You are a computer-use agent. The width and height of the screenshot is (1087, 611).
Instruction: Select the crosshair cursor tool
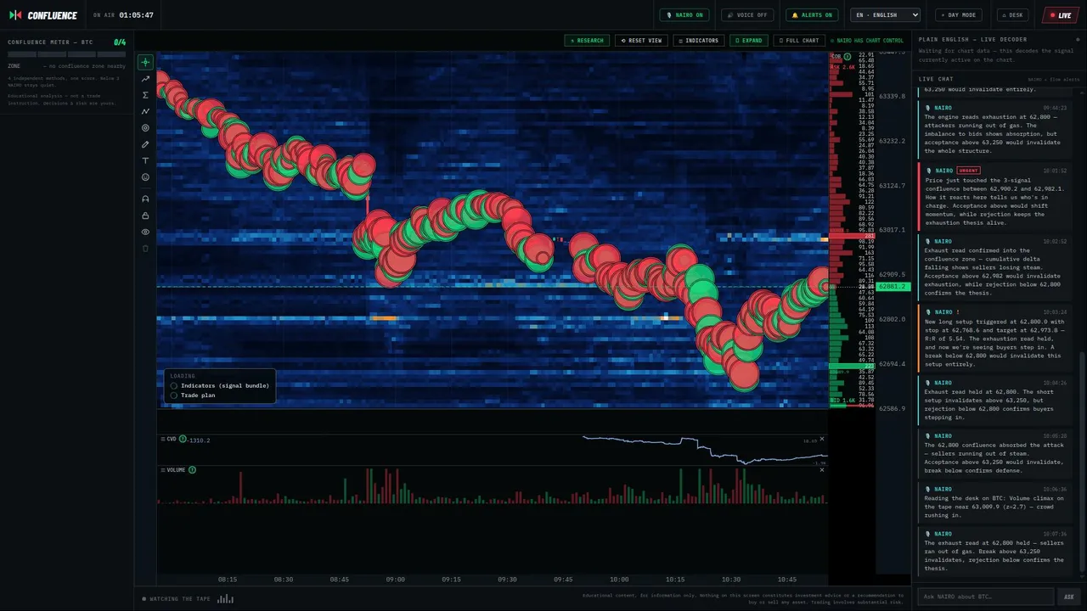coord(145,62)
